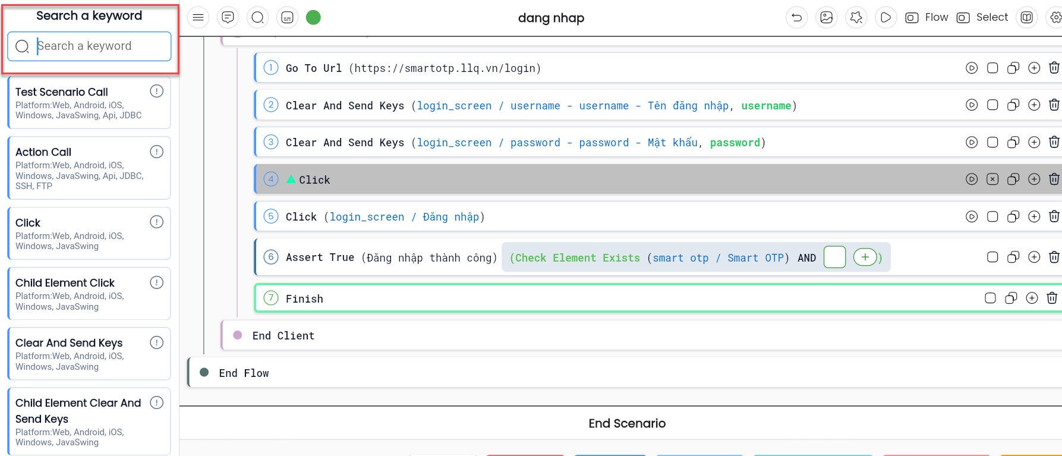Expand condition with green plus in Assert True
Image resolution: width=1062 pixels, height=456 pixels.
pos(865,257)
